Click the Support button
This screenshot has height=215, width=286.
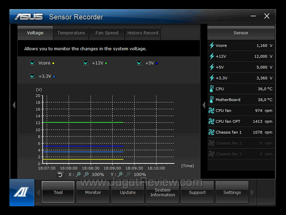(x=197, y=192)
